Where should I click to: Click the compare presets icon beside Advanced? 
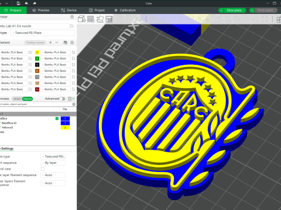tap(70, 99)
